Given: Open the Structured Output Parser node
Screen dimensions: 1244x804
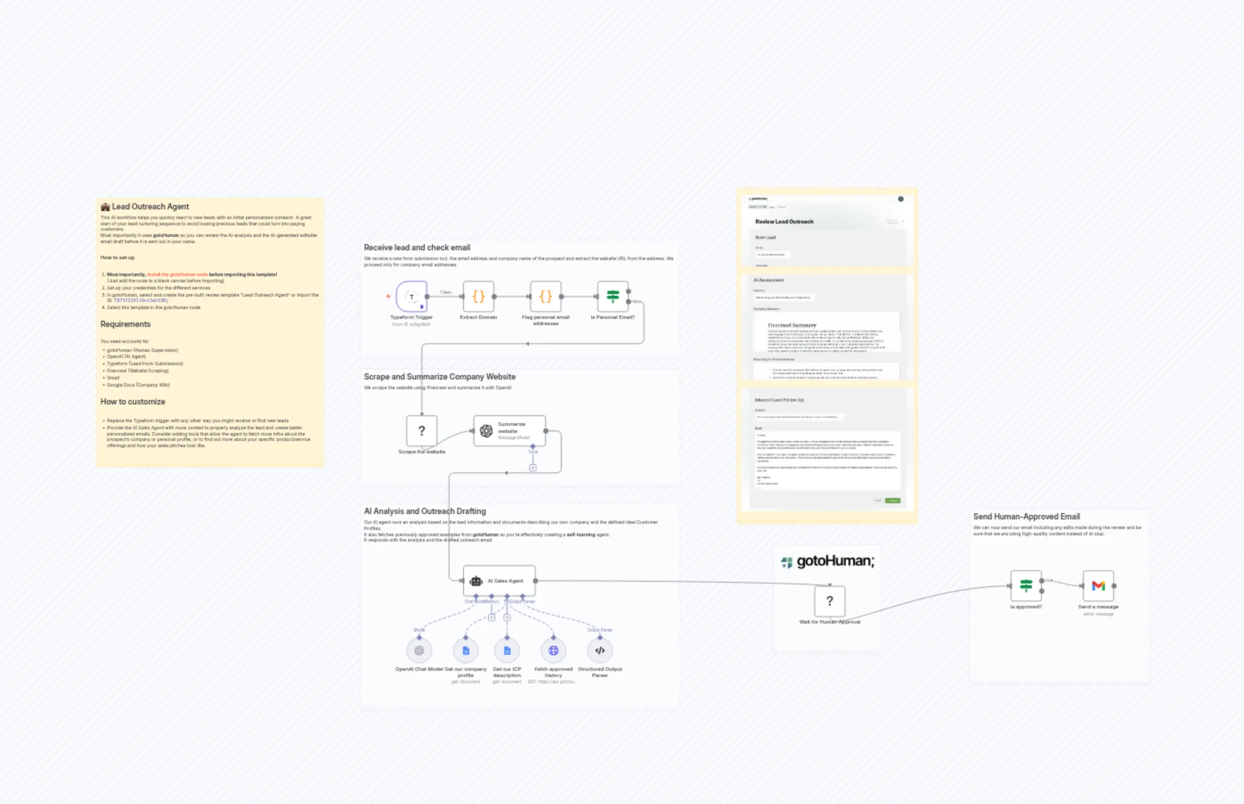Looking at the screenshot, I should click(x=600, y=650).
